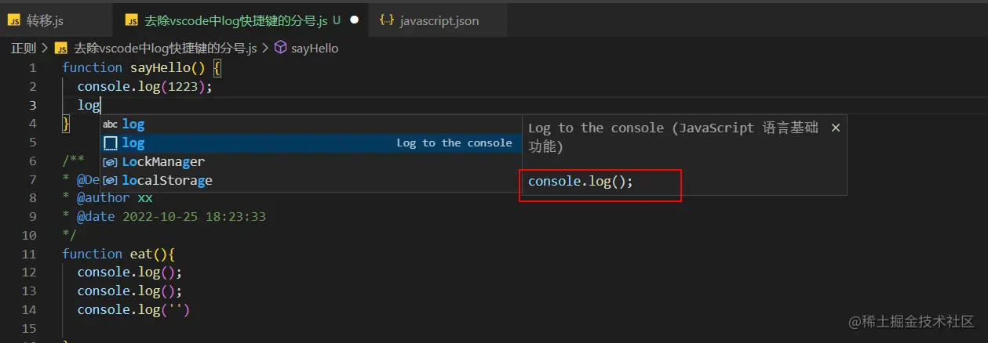Click the cube symbol icon before sayHello
The image size is (988, 343).
click(281, 48)
